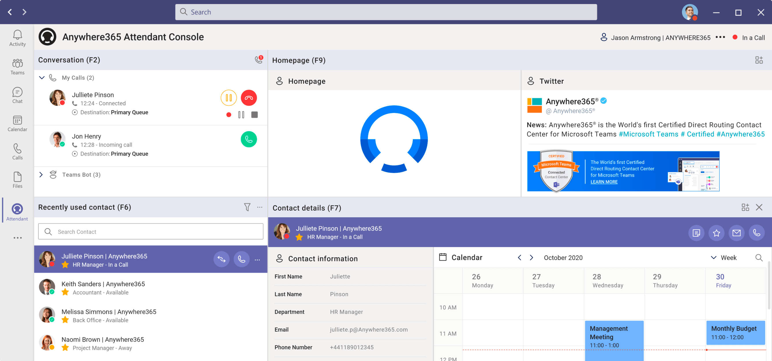The width and height of the screenshot is (772, 361).
Task: Put Julliete Pinson call on hold
Action: point(229,98)
